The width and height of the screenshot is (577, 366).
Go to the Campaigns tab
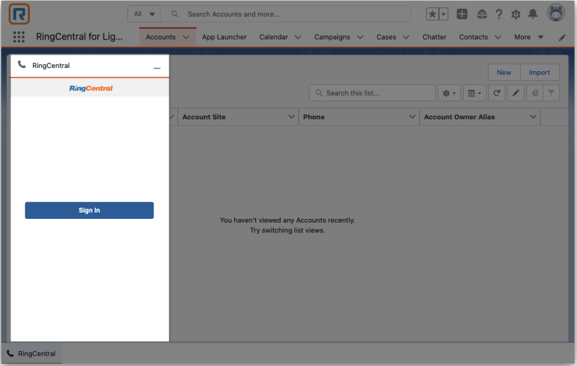pos(332,37)
